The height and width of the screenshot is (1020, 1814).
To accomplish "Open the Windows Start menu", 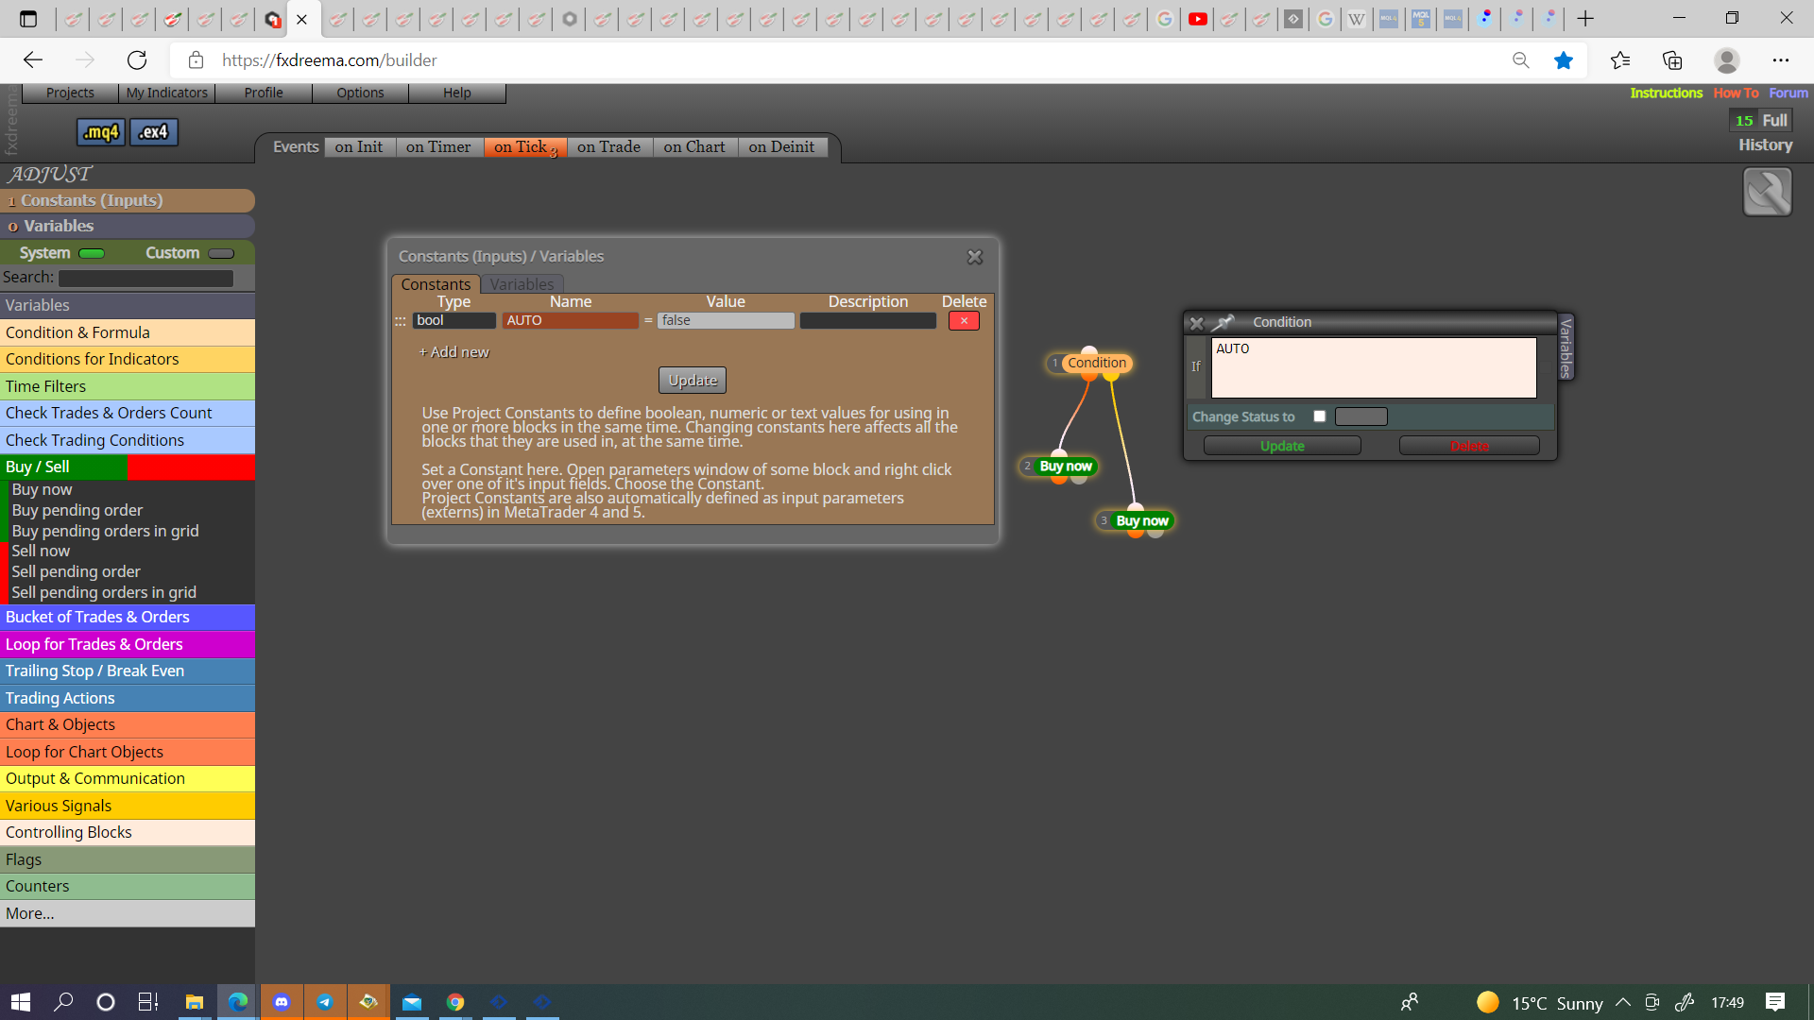I will pos(21,1002).
